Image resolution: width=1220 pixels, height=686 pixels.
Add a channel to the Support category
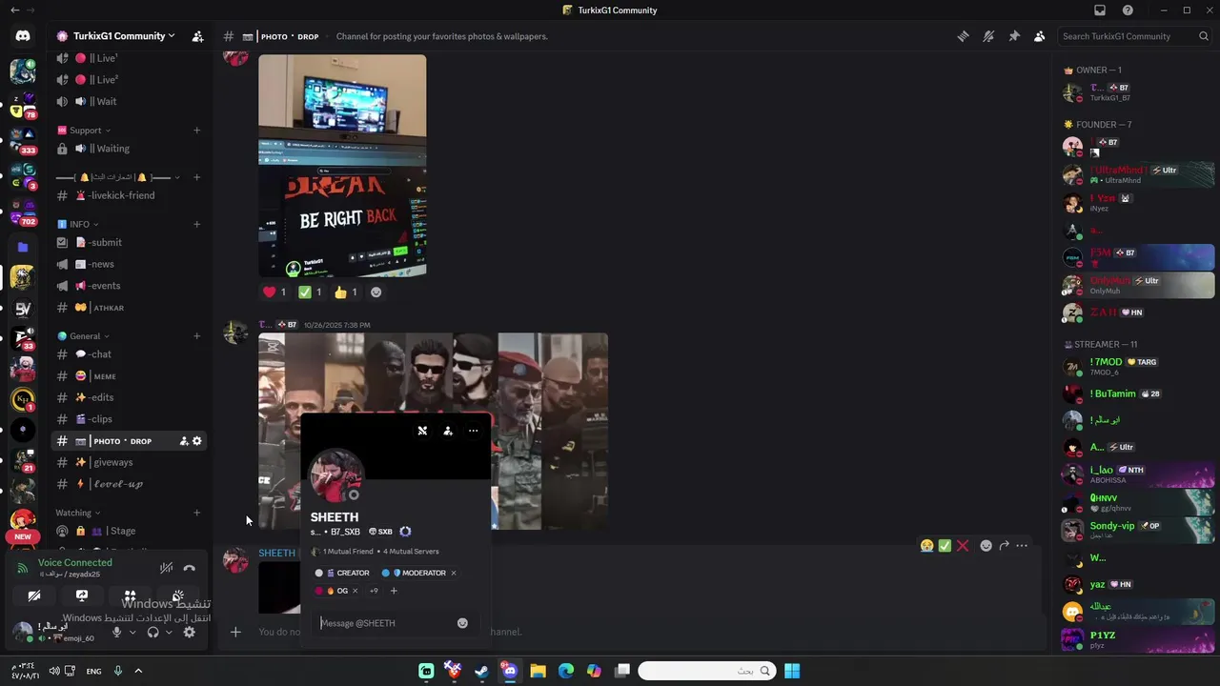[x=196, y=131]
